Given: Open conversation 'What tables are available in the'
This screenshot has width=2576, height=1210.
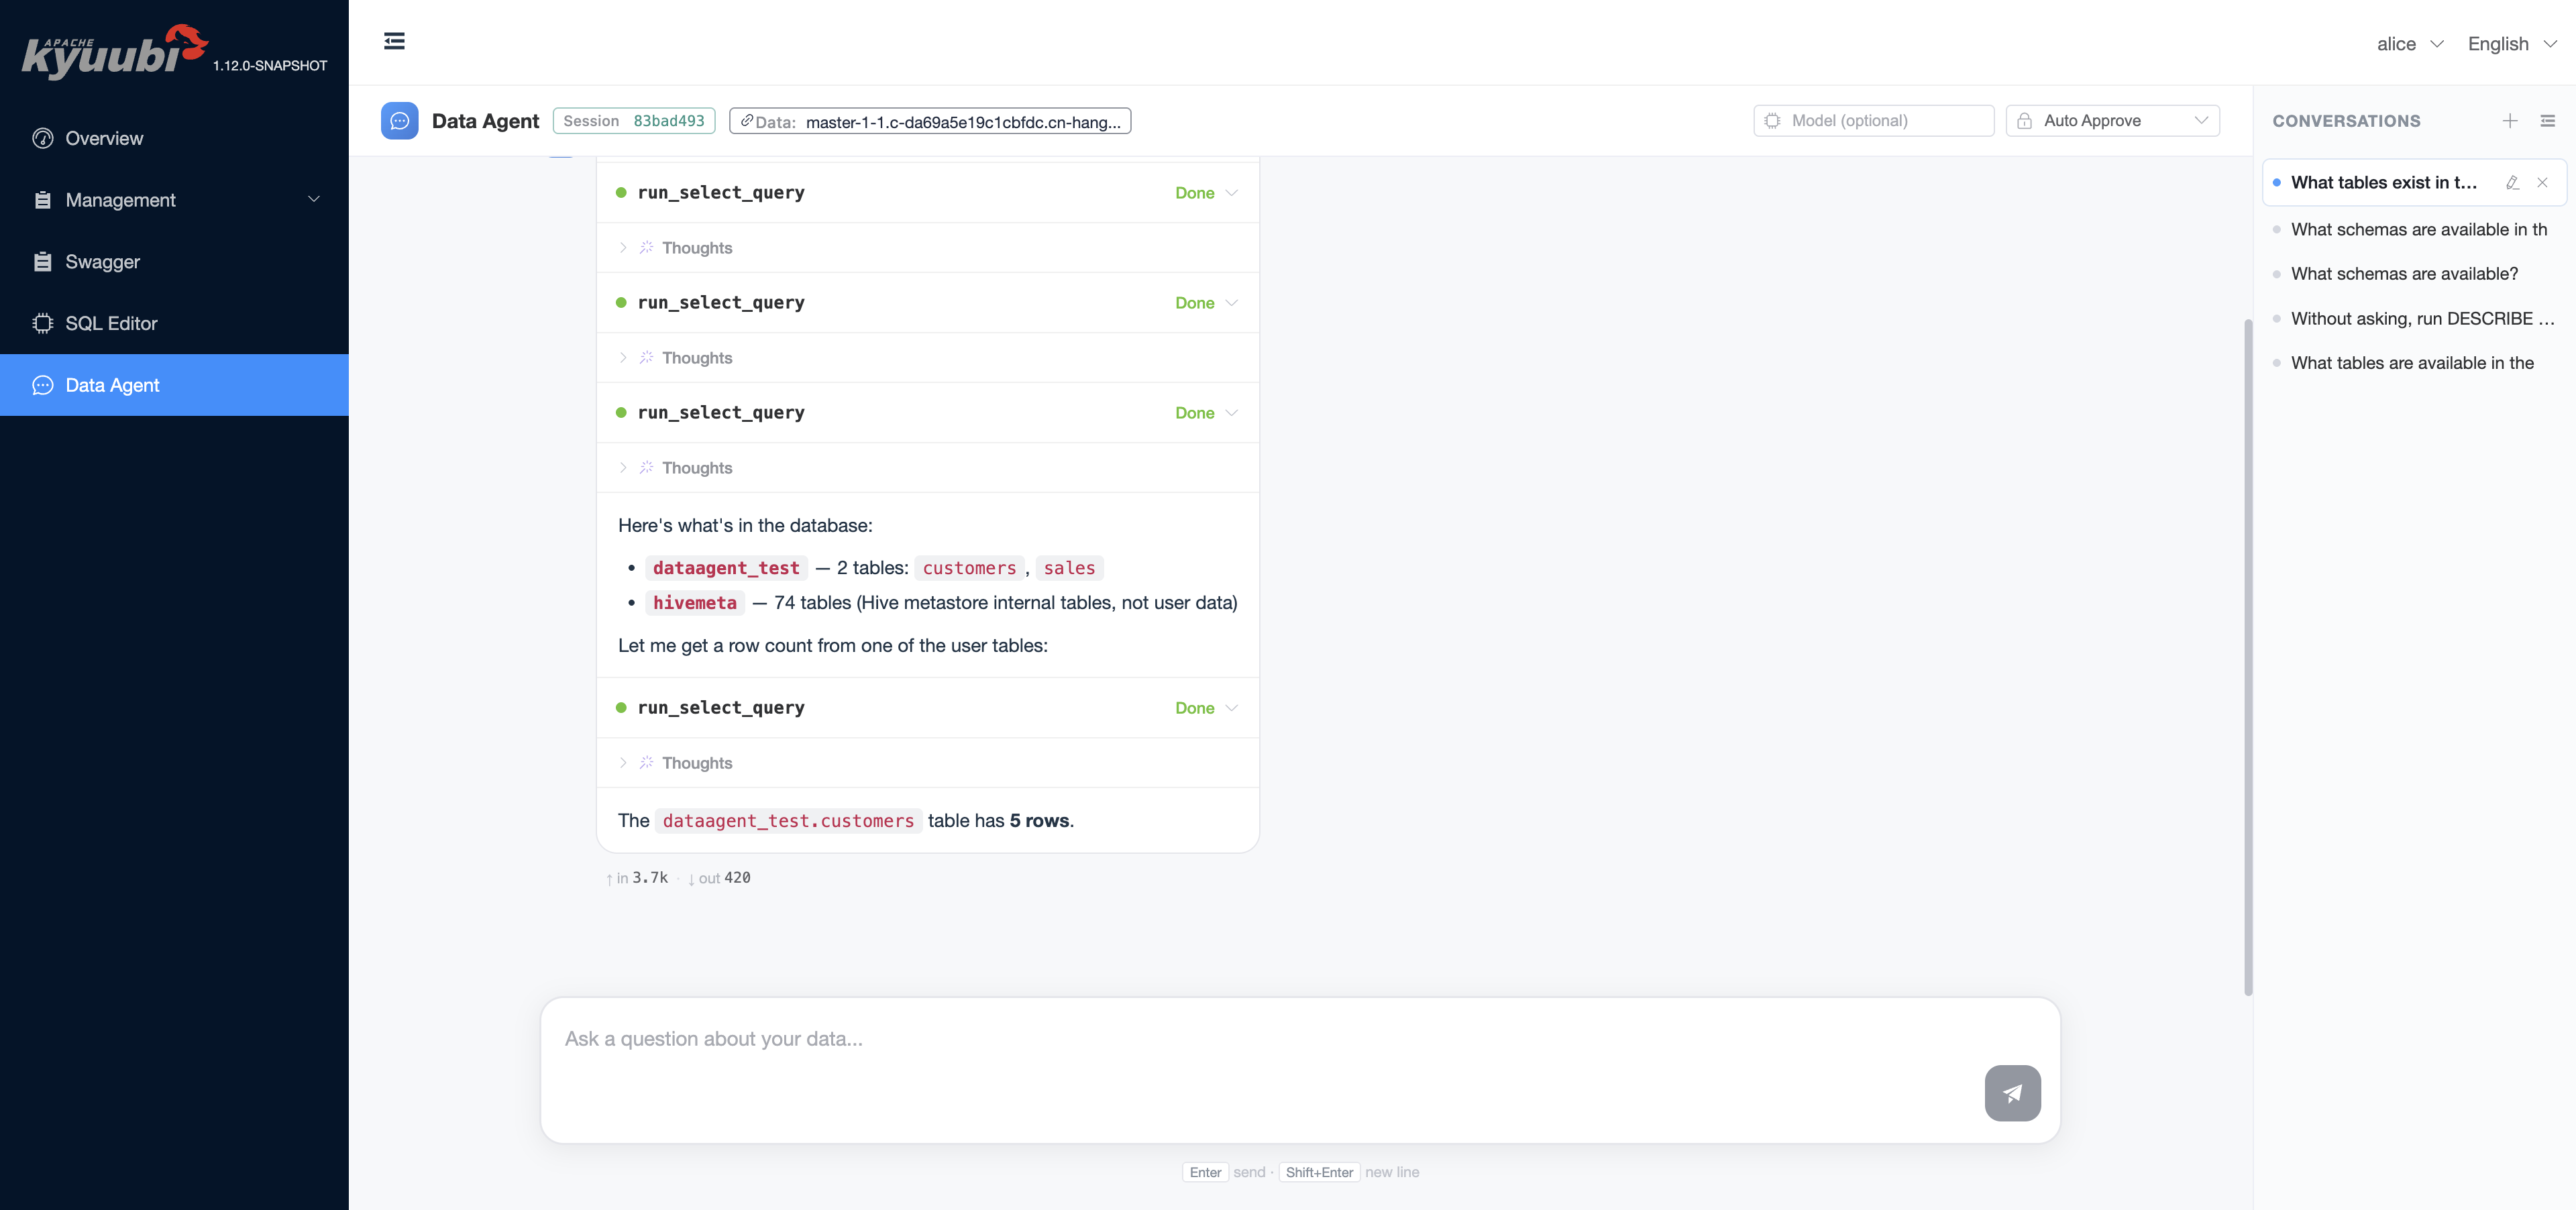Looking at the screenshot, I should [2414, 363].
